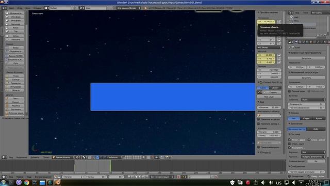The width and height of the screenshot is (330, 186).
Task: Add a Path (Путь) curve
Action: coord(14,63)
